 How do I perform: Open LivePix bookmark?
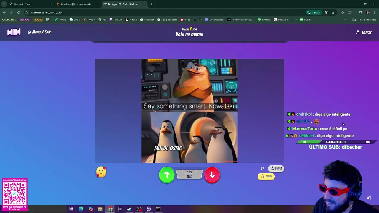coord(75,20)
